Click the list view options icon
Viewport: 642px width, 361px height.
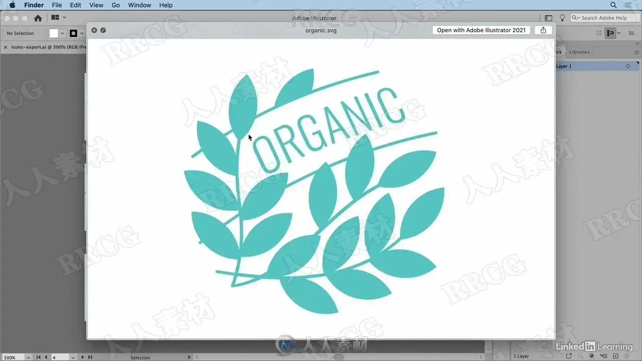[x=631, y=33]
